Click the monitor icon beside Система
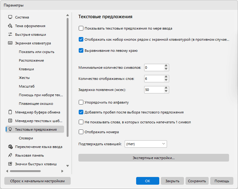 pyautogui.click(x=10, y=17)
